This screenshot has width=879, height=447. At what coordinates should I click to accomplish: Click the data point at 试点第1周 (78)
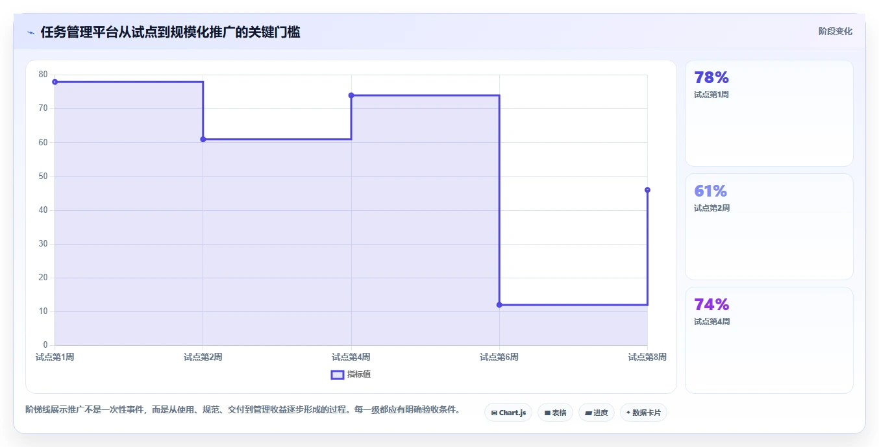55,82
